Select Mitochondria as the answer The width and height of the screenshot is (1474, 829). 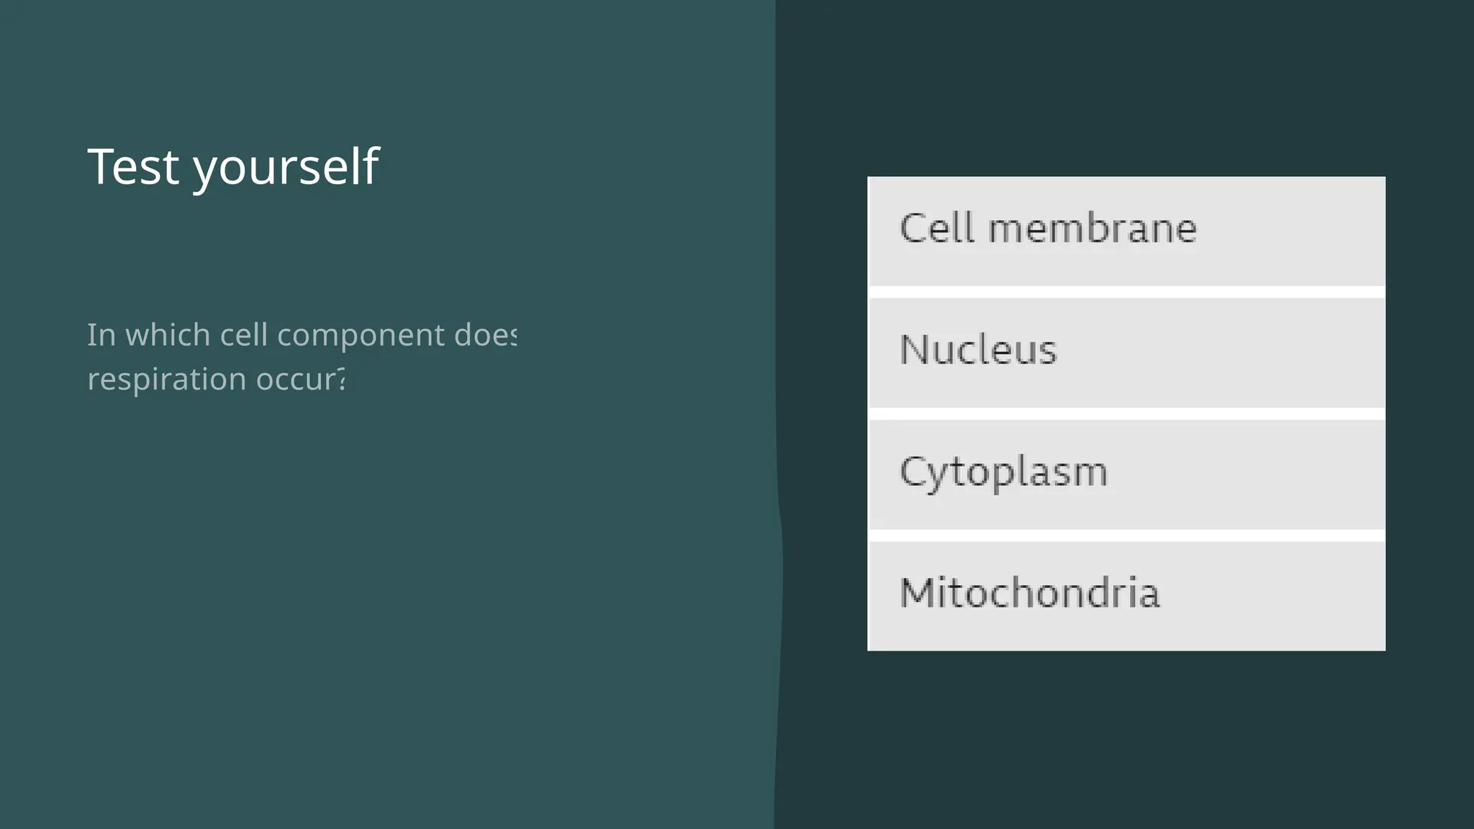(x=1126, y=595)
